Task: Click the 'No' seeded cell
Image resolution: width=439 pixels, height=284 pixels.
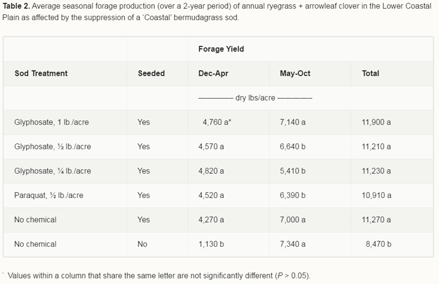Action: pos(142,244)
